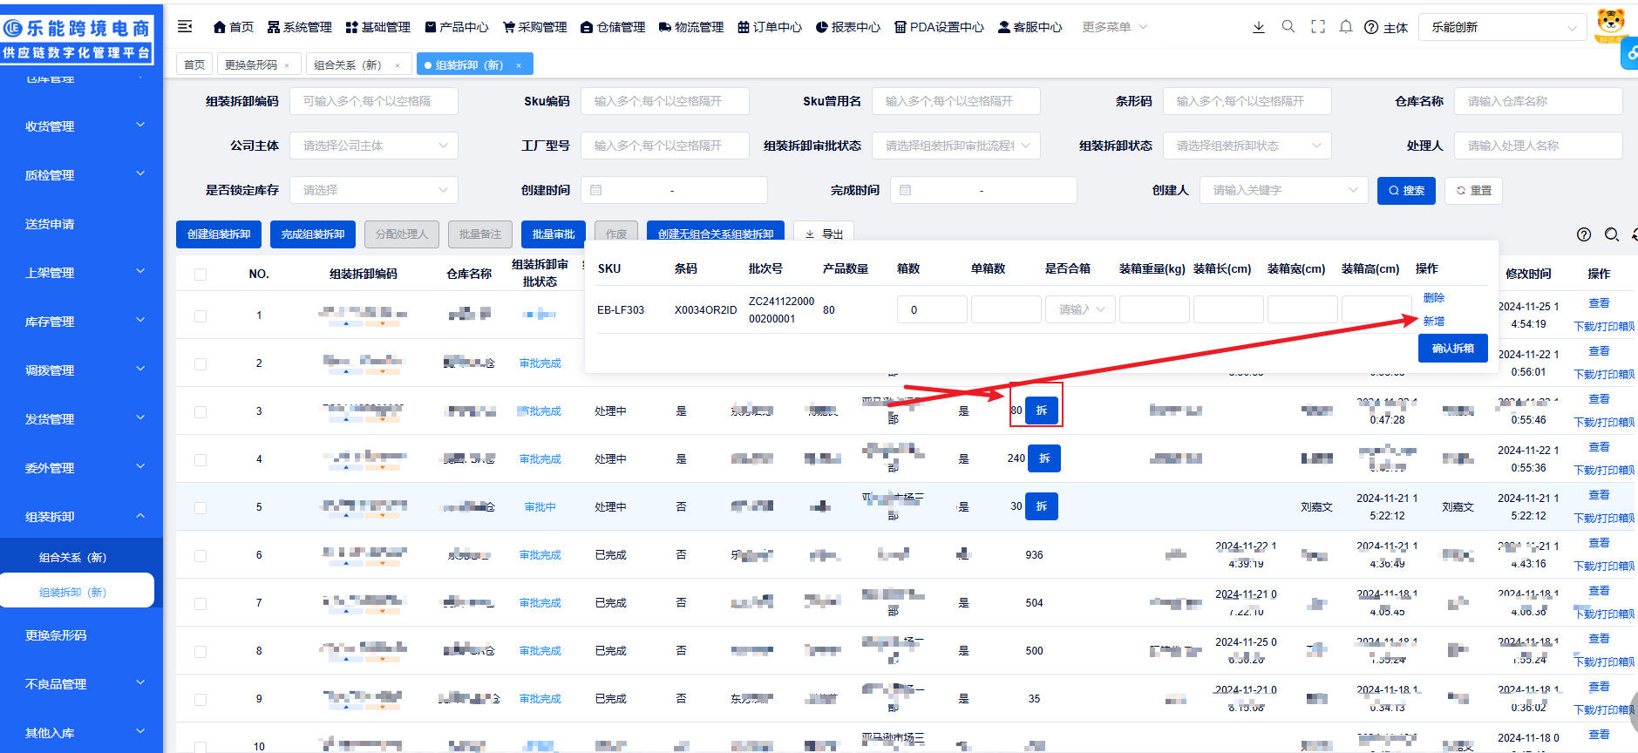Click the Sku编码 input field
The image size is (1638, 753).
coord(665,101)
